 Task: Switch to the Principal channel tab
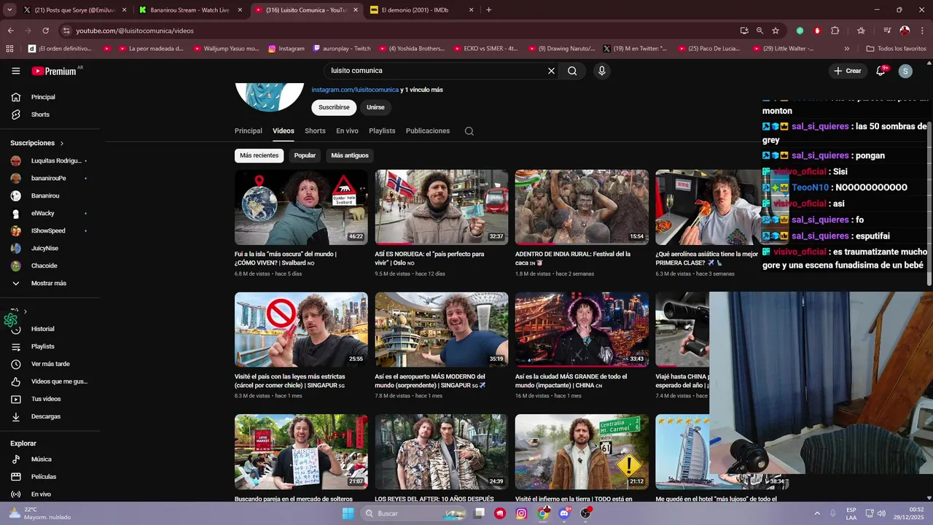(x=249, y=131)
